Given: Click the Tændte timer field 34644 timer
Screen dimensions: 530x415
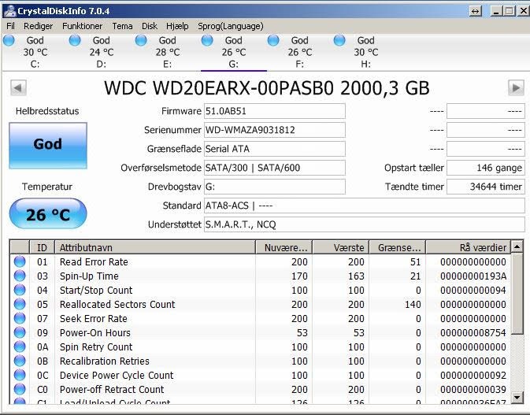Looking at the screenshot, I should [486, 187].
